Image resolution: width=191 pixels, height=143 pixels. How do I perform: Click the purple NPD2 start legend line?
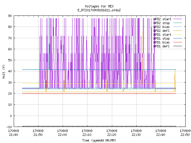coord(178,19)
